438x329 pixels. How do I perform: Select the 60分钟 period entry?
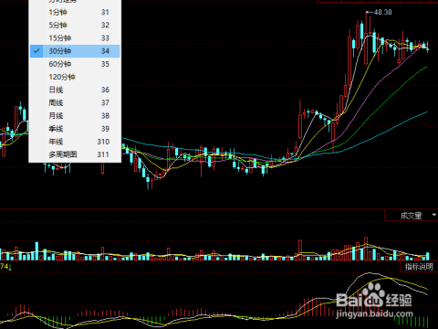tap(75, 64)
